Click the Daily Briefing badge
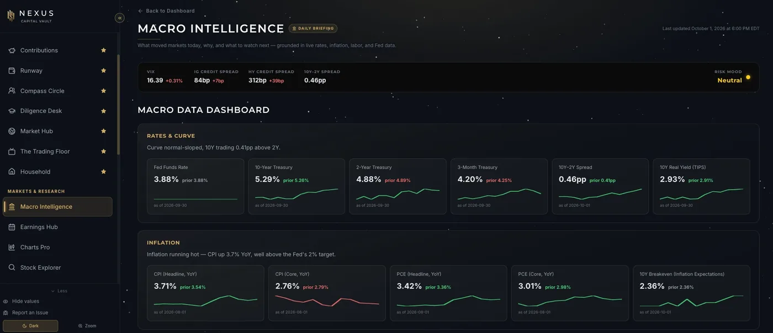Screen dimensions: 773x333 (x=313, y=28)
